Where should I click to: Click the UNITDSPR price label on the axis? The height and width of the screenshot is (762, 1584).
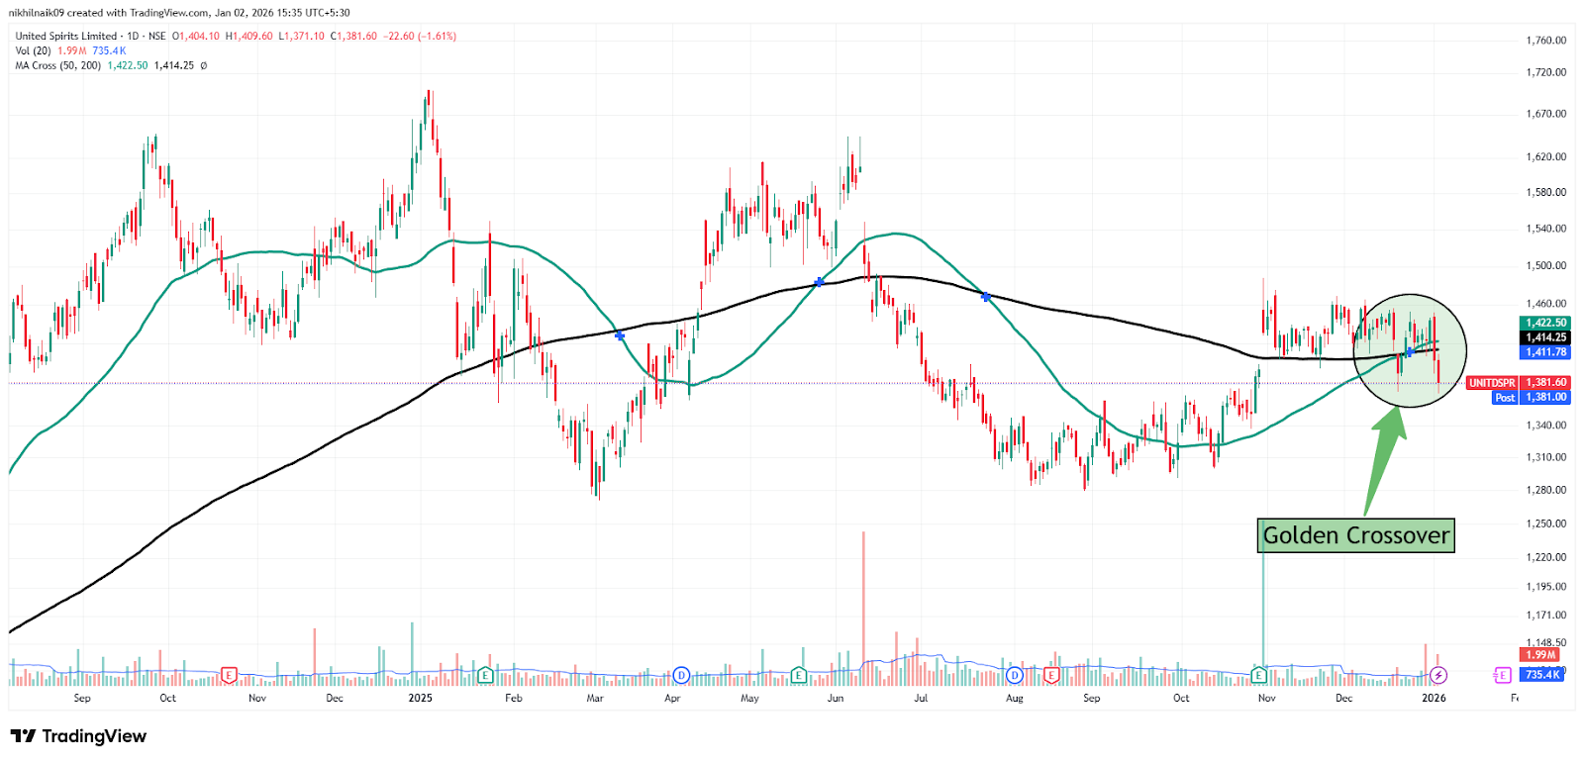(x=1492, y=382)
